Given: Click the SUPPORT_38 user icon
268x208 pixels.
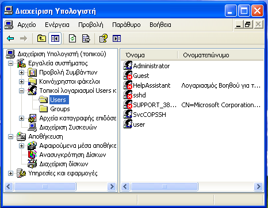Looking at the screenshot, I should pyautogui.click(x=128, y=104).
